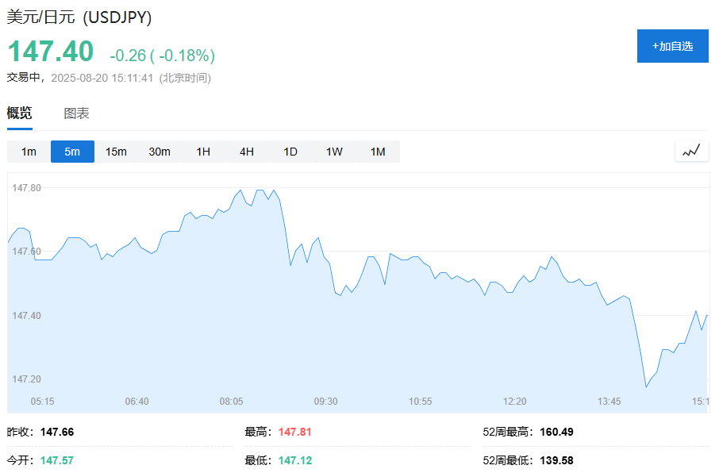Click the change value -0.26 ( -0.18%)

point(163,56)
